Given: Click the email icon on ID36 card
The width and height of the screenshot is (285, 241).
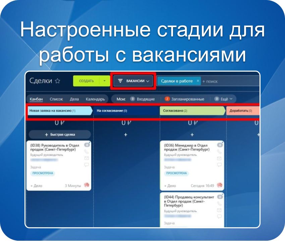Looking at the screenshot, I should pyautogui.click(x=219, y=158).
